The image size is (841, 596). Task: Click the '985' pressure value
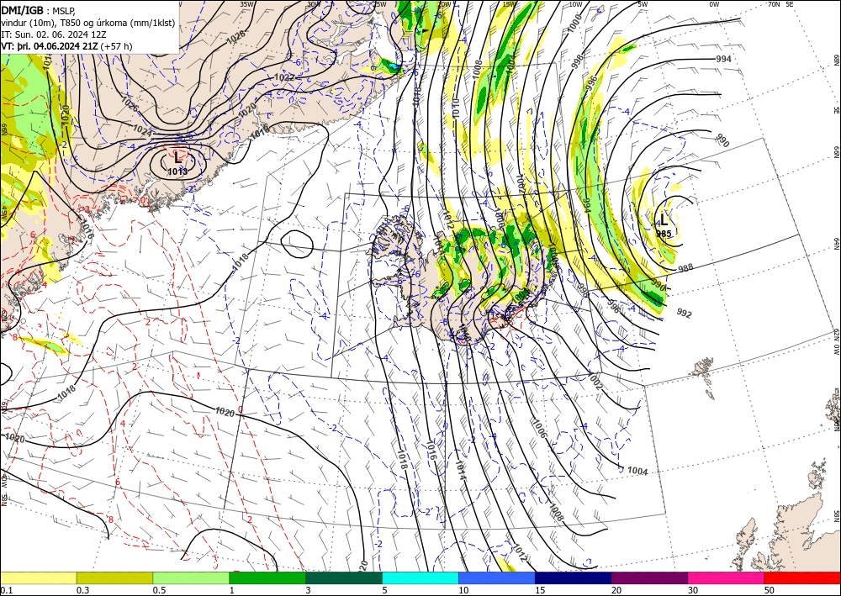(x=664, y=234)
